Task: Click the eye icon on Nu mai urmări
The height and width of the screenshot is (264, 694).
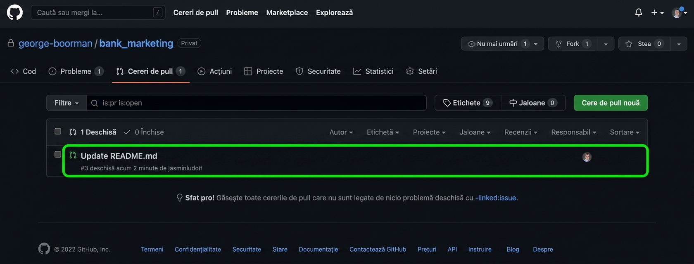Action: click(471, 44)
